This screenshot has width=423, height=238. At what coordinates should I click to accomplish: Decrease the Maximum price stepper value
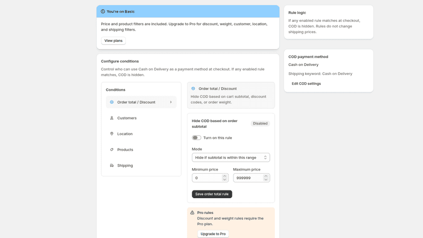[266, 180]
